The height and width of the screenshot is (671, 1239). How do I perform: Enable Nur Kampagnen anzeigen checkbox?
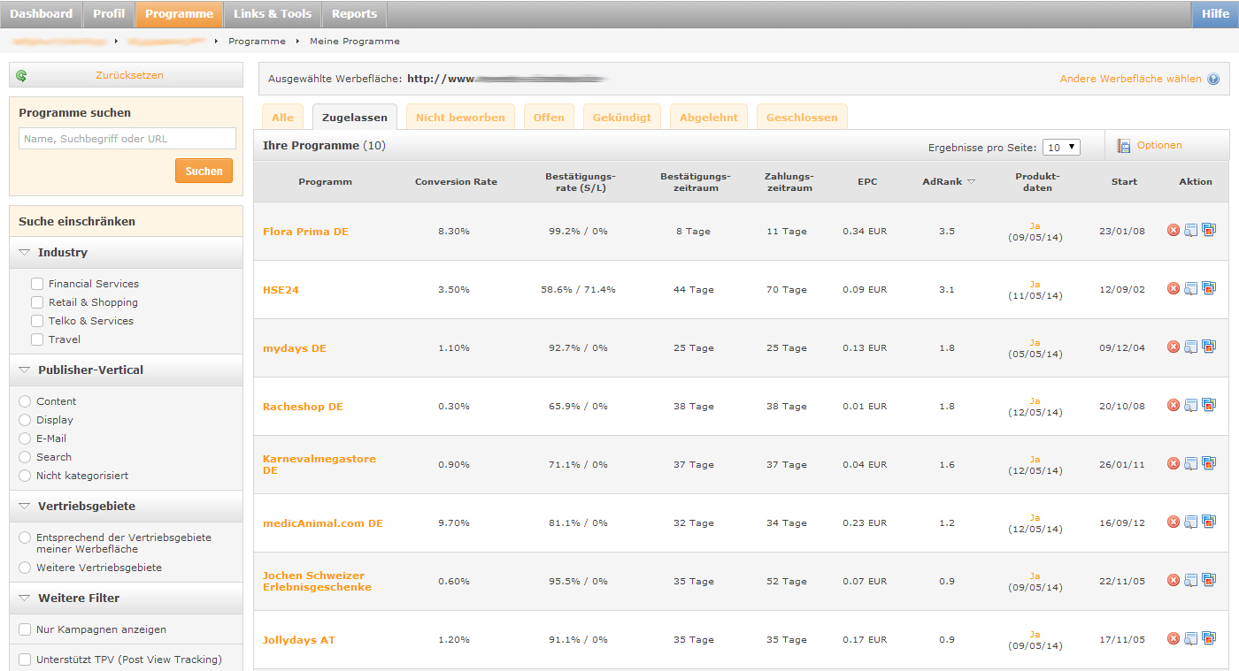click(25, 629)
